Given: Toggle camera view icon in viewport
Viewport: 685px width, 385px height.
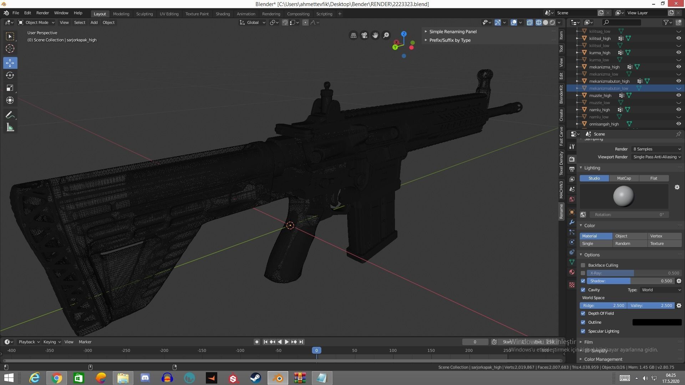Looking at the screenshot, I should [x=364, y=35].
